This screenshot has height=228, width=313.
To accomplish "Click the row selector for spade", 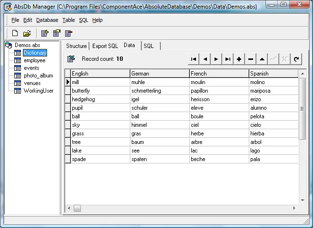I will click(68, 159).
